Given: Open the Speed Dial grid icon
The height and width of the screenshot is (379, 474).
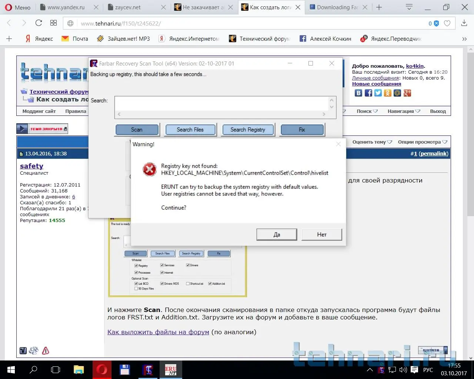Looking at the screenshot, I should (x=53, y=23).
